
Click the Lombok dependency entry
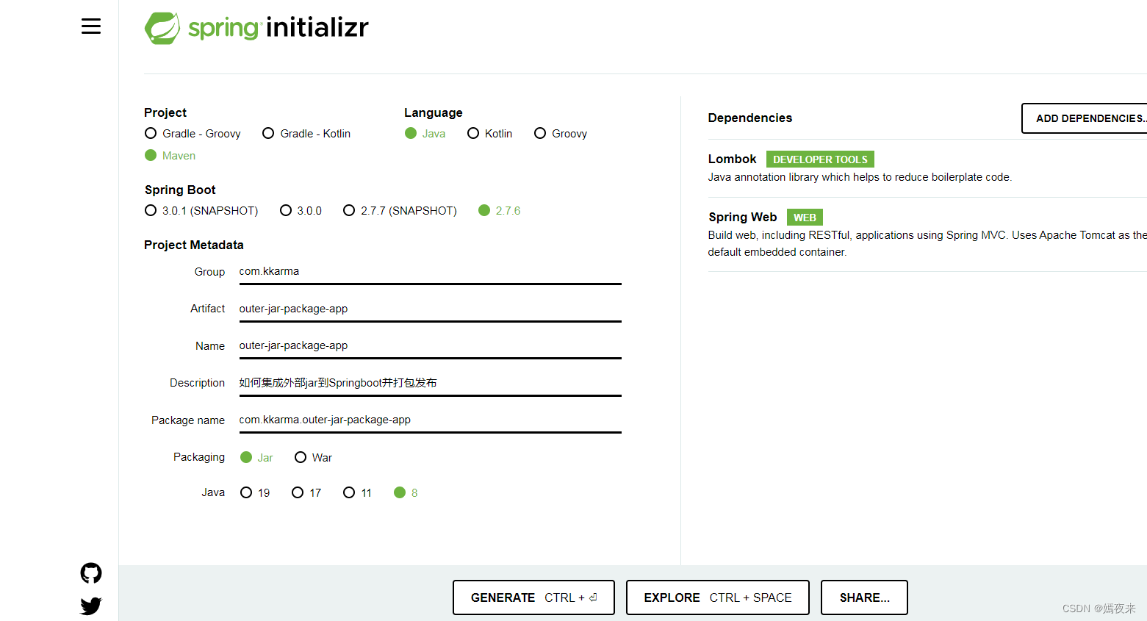pos(927,168)
